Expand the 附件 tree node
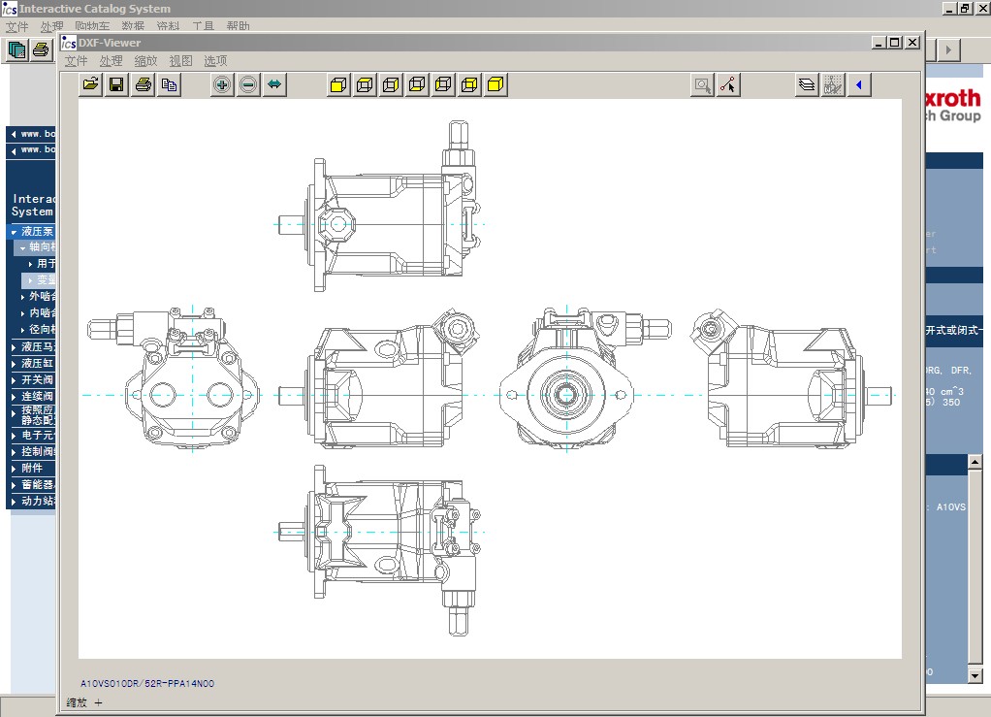991x717 pixels. coord(14,469)
